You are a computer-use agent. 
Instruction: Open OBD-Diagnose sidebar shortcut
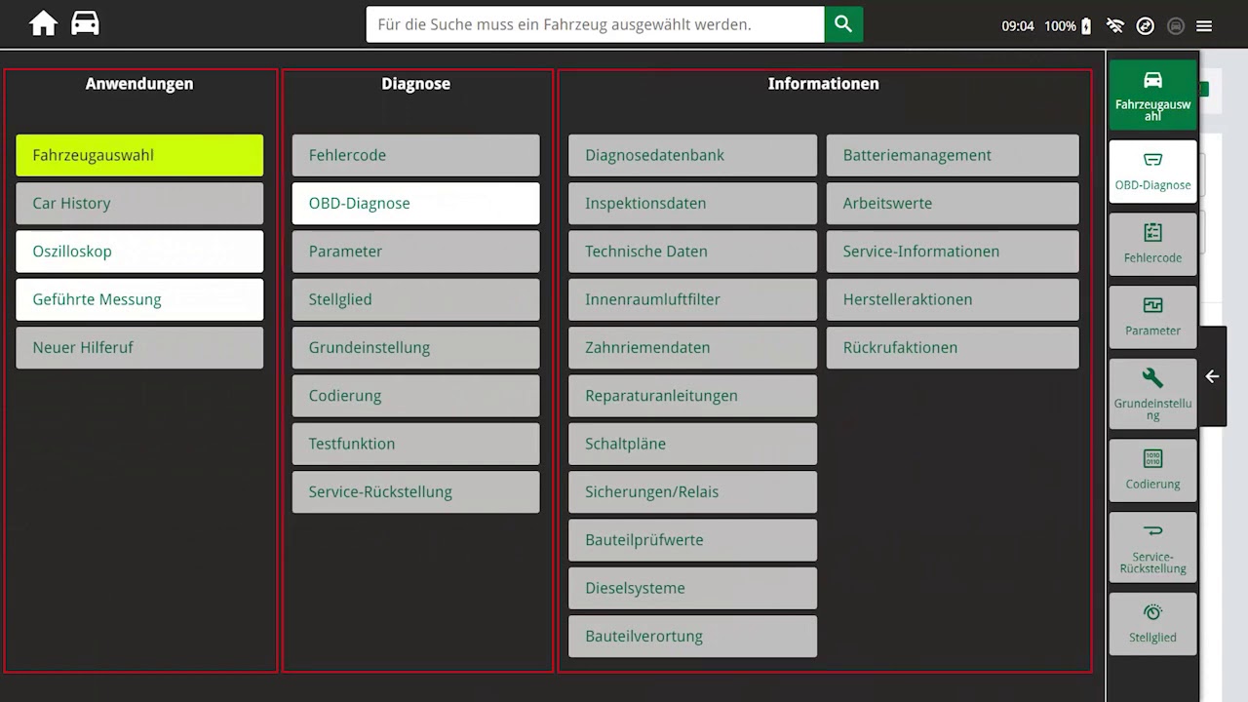[x=1152, y=172]
